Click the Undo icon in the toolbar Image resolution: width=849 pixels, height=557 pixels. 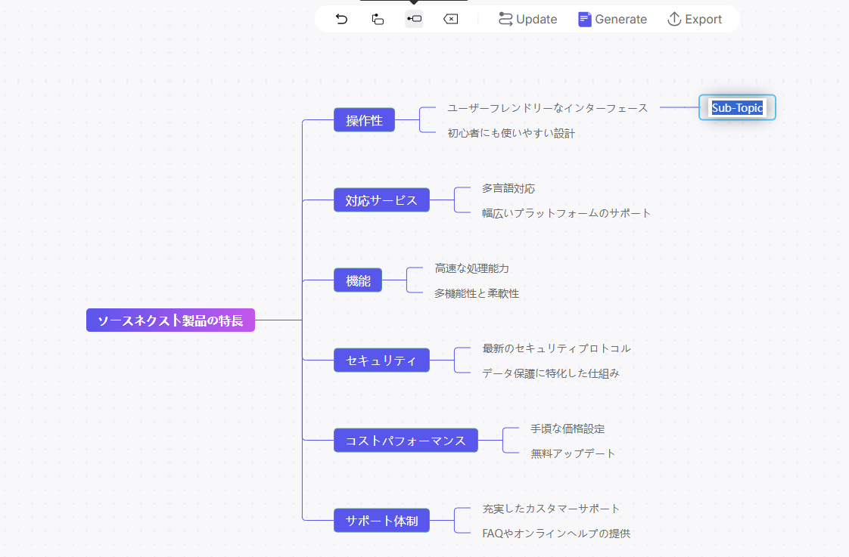pos(341,19)
